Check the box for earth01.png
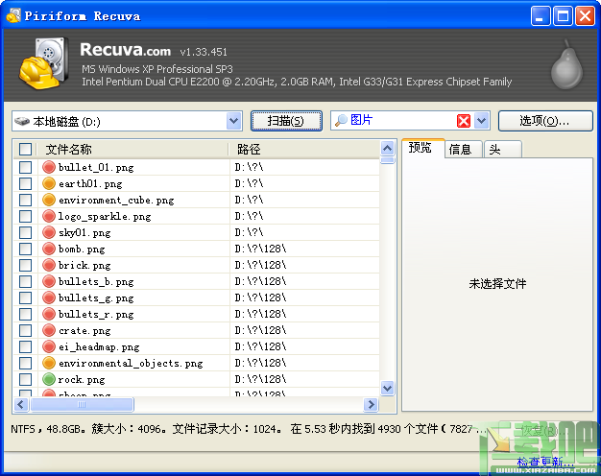The height and width of the screenshot is (476, 601). pyautogui.click(x=25, y=183)
